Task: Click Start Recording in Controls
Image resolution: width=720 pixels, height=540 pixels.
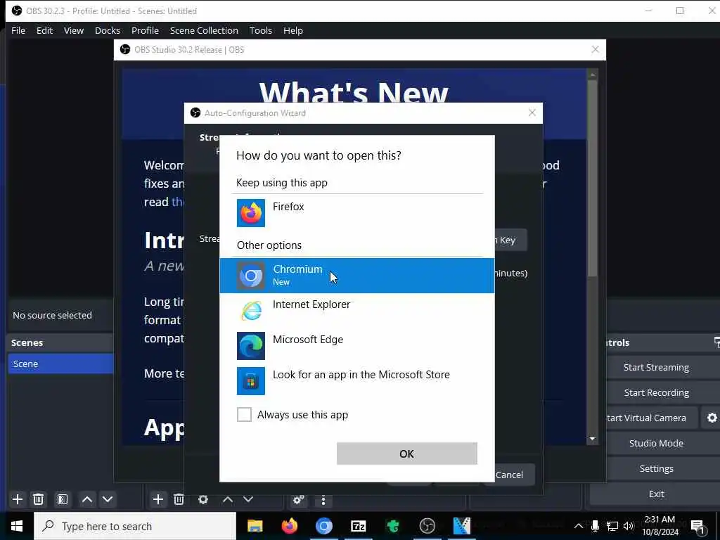Action: pyautogui.click(x=656, y=392)
